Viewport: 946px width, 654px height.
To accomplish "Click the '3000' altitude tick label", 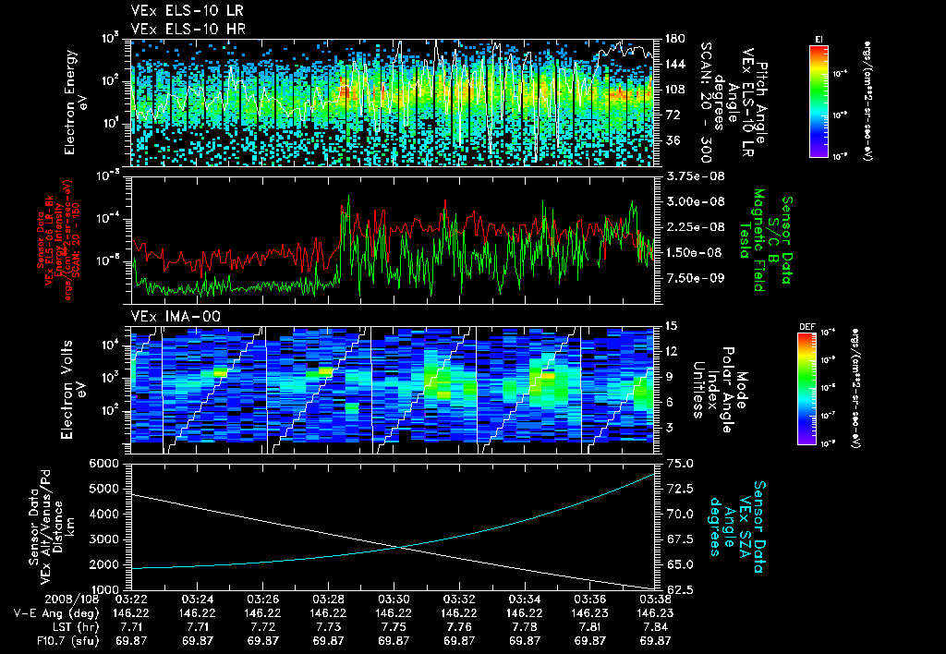I will click(x=103, y=539).
